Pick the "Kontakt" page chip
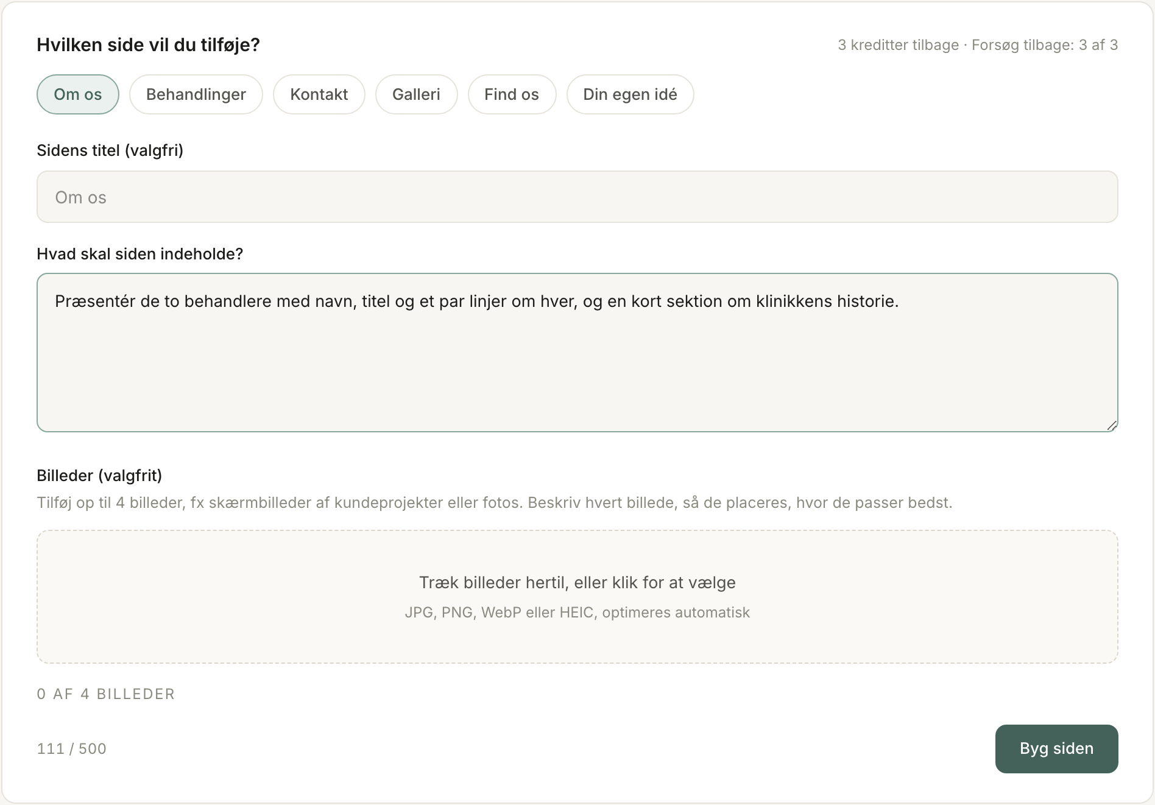1155x805 pixels. (x=319, y=94)
